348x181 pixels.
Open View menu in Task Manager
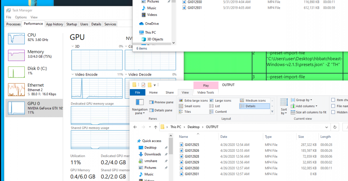point(34,17)
